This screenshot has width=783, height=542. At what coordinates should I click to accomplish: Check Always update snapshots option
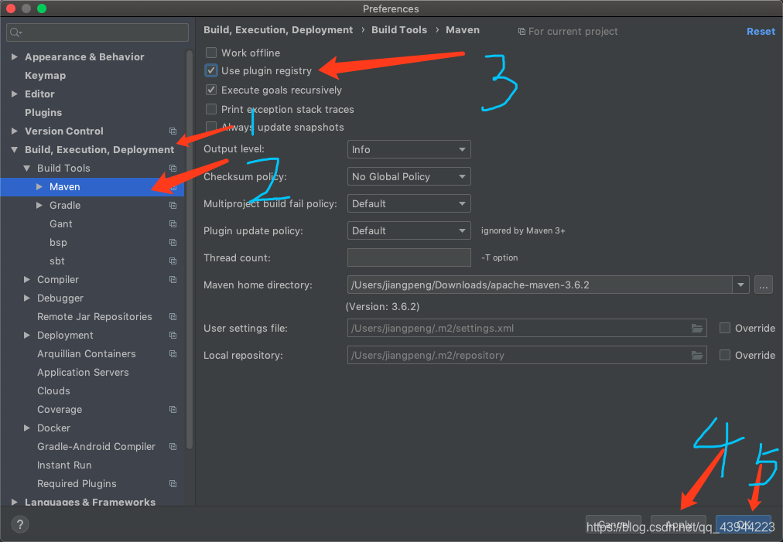211,127
